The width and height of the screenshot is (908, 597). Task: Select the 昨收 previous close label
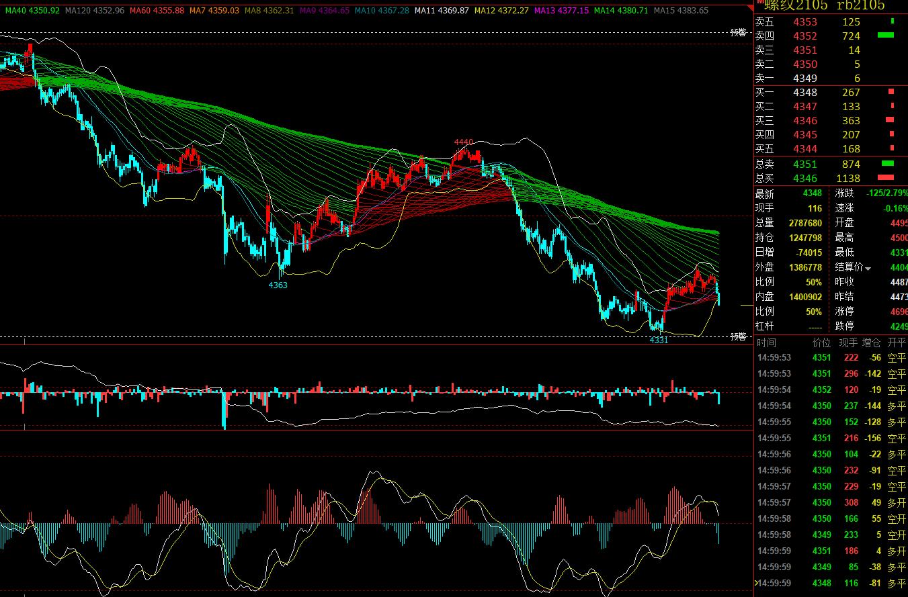845,282
